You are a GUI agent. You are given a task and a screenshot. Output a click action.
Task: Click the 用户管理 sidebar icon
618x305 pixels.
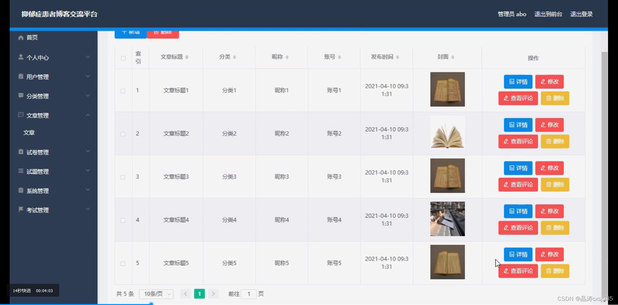(20, 76)
